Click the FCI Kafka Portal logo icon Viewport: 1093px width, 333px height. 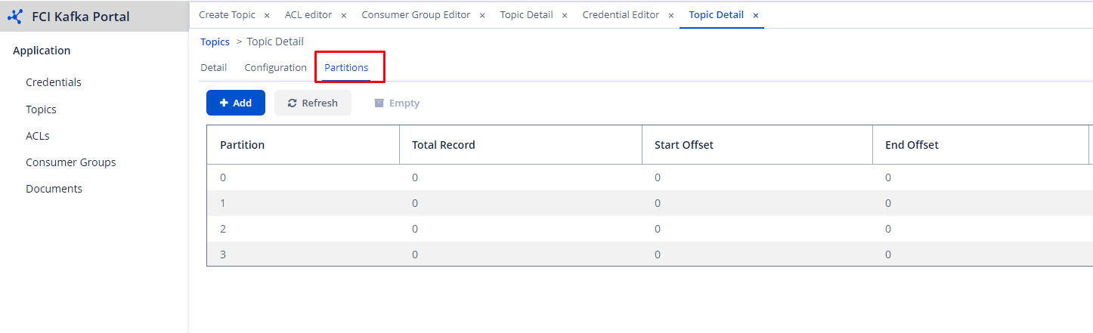click(x=15, y=17)
